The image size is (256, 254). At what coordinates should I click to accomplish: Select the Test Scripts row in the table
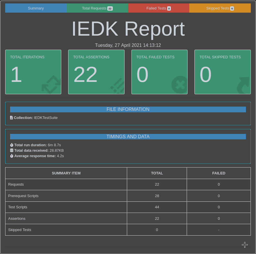[x=66, y=207]
